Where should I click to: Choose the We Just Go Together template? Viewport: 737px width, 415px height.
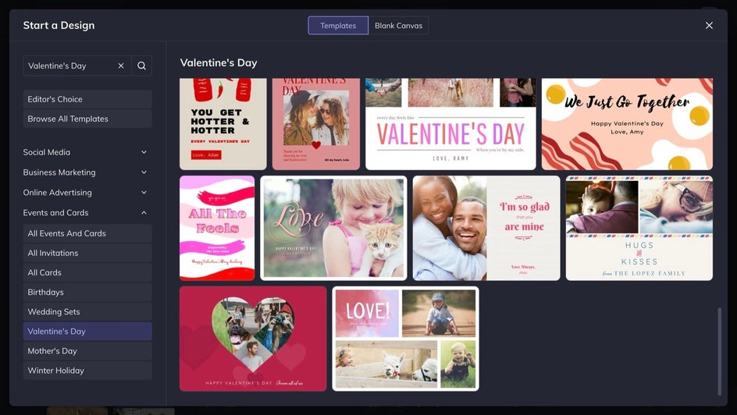(627, 124)
